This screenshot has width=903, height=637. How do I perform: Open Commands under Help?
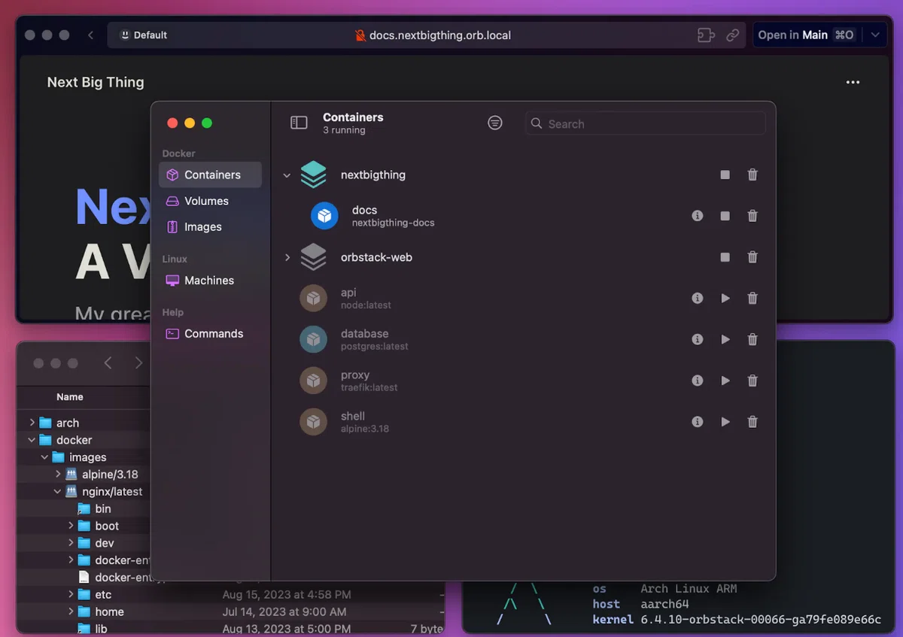[x=210, y=333]
